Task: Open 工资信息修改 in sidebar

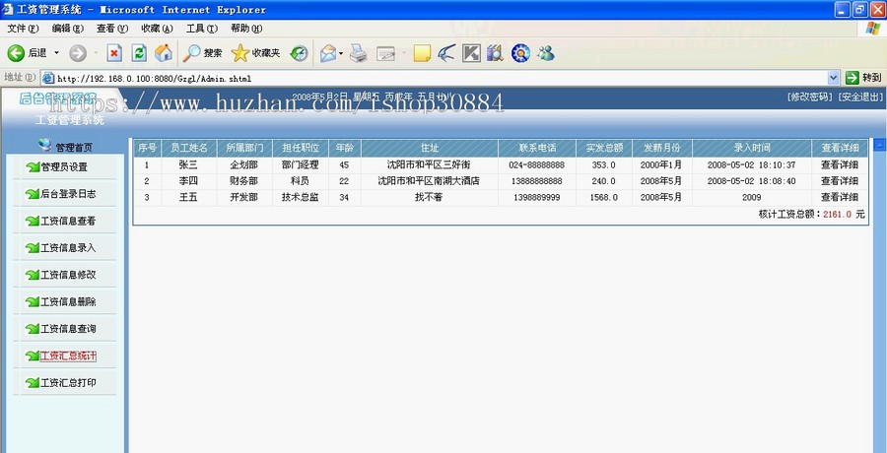Action: click(x=68, y=275)
